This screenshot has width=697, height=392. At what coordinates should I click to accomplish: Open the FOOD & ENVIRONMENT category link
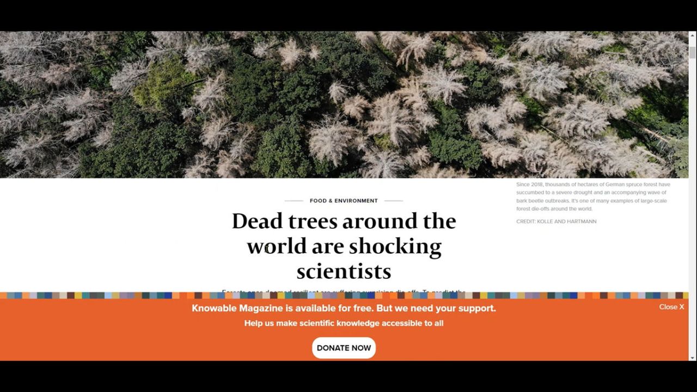(344, 201)
